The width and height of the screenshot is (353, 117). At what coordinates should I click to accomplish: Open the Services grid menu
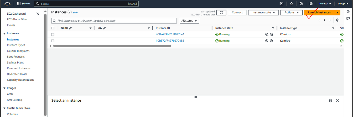(x=24, y=4)
